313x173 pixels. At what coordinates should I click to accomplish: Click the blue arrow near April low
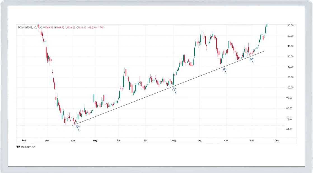[77, 128]
